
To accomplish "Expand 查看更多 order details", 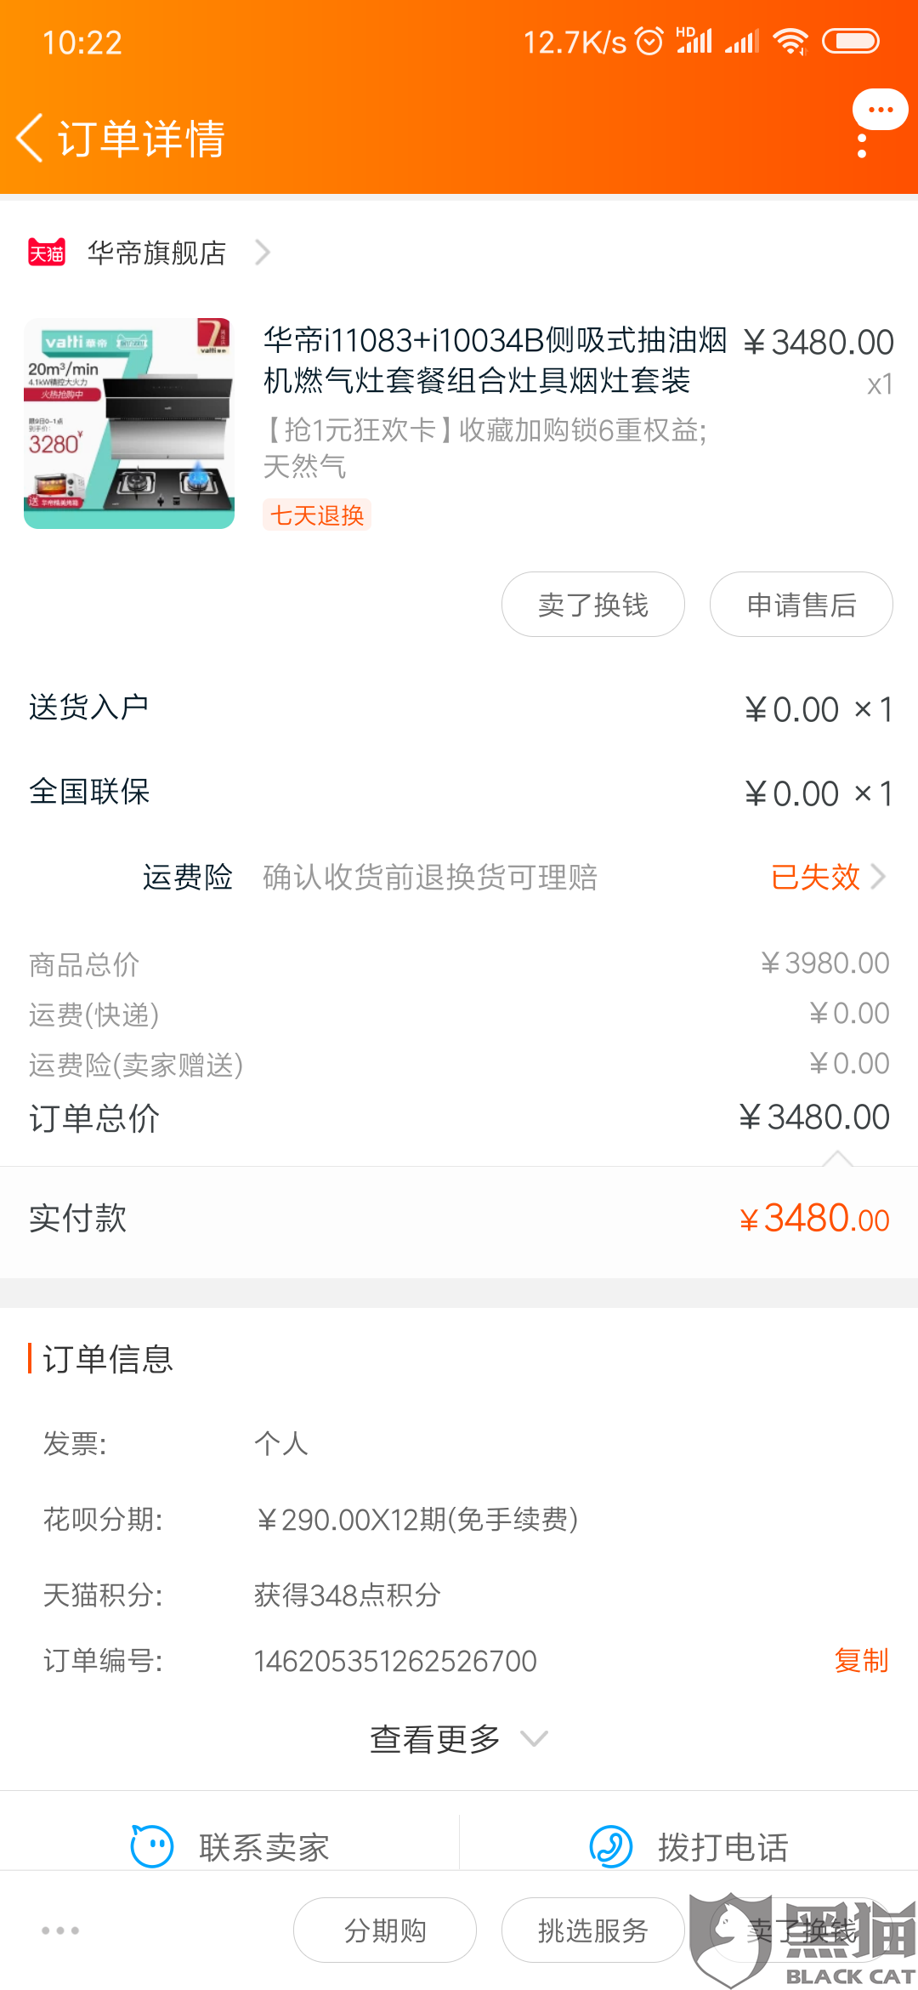I will 459,1739.
